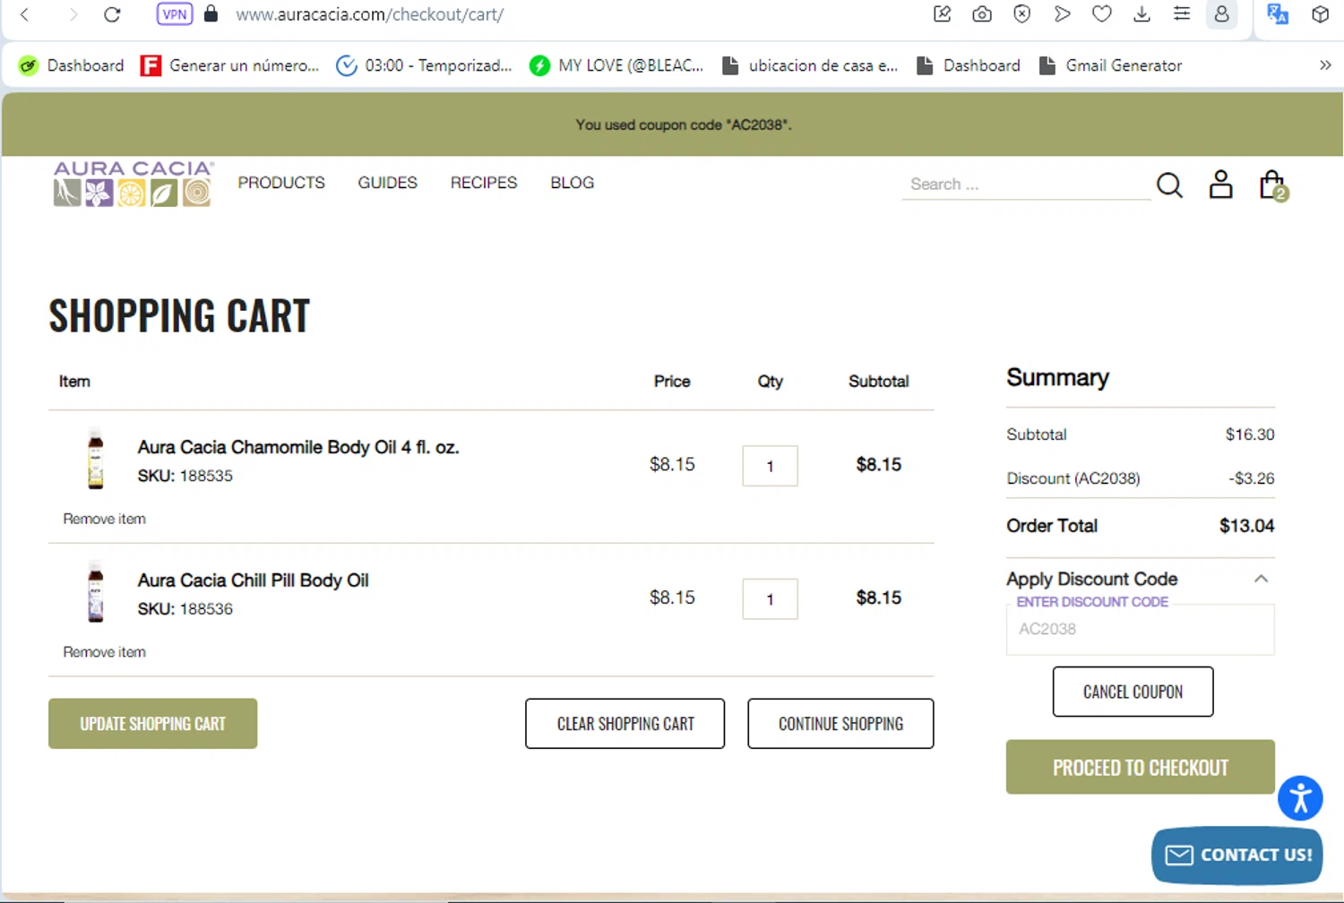The width and height of the screenshot is (1344, 903).
Task: Click the site Search field
Action: pos(1026,185)
